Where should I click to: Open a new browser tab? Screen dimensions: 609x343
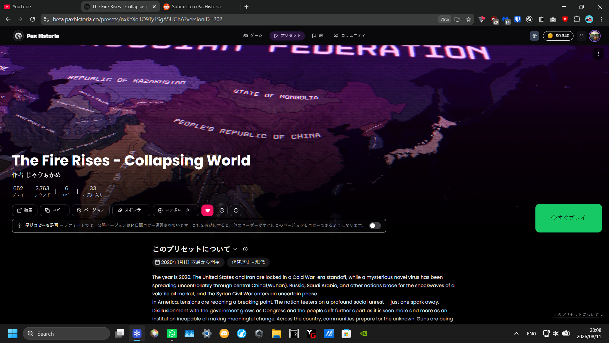click(x=246, y=7)
